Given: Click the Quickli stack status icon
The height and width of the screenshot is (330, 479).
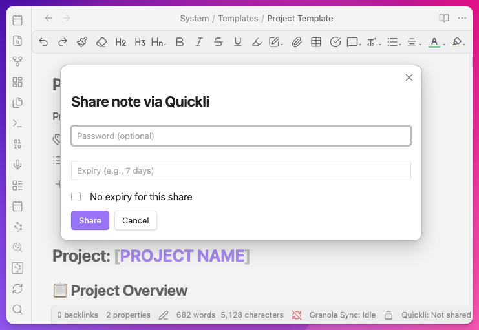Looking at the screenshot, I should (x=389, y=315).
